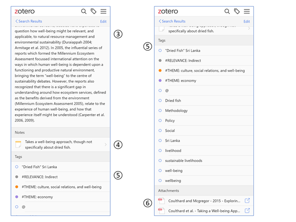Screen dimensions: 296x222
Task: Select '@' tag in right panel
Action: click(167, 90)
